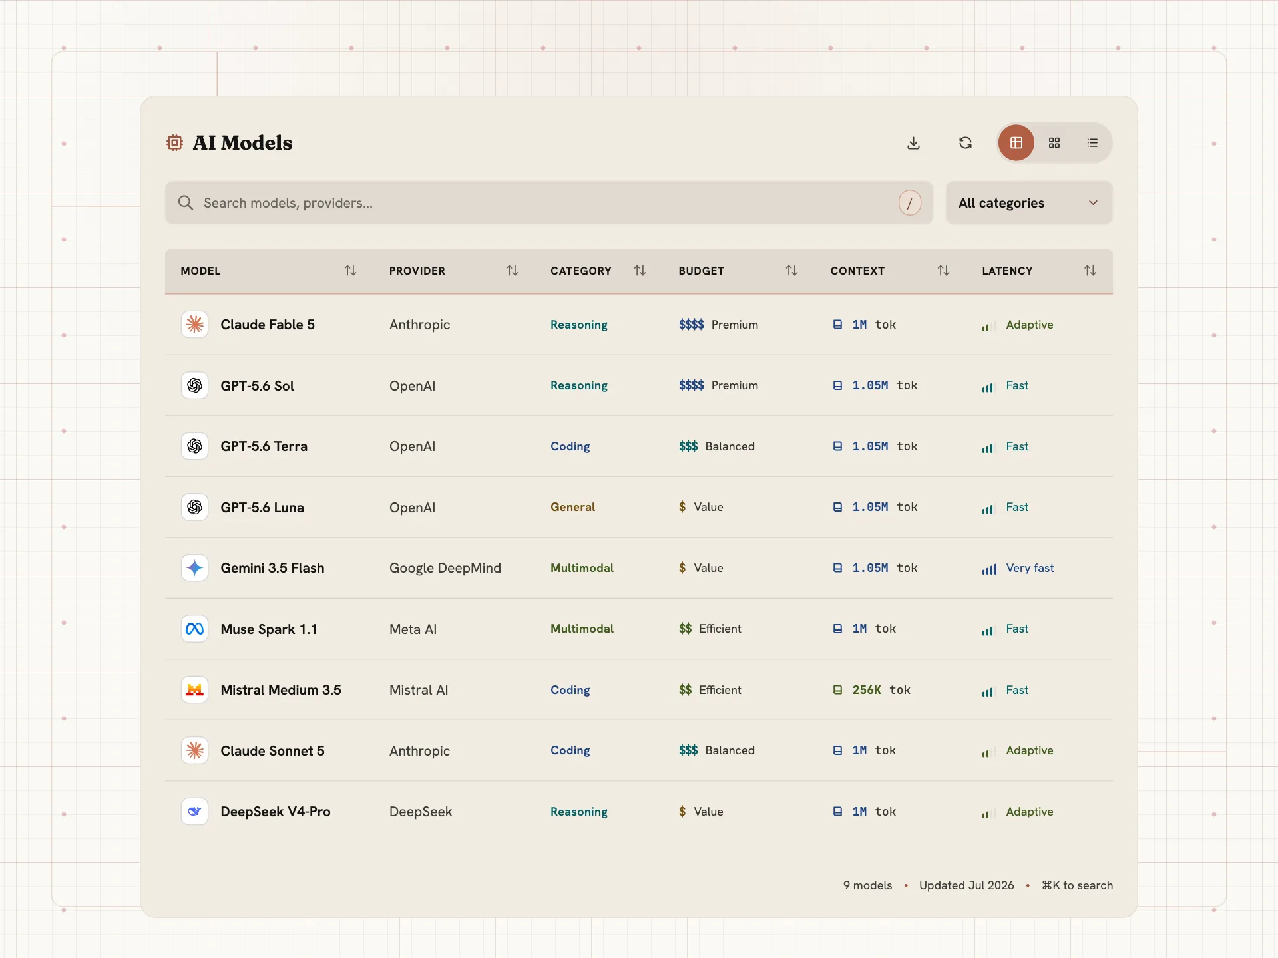The width and height of the screenshot is (1278, 958).
Task: Open the Claude Sonnet 5 model name
Action: (x=272, y=751)
